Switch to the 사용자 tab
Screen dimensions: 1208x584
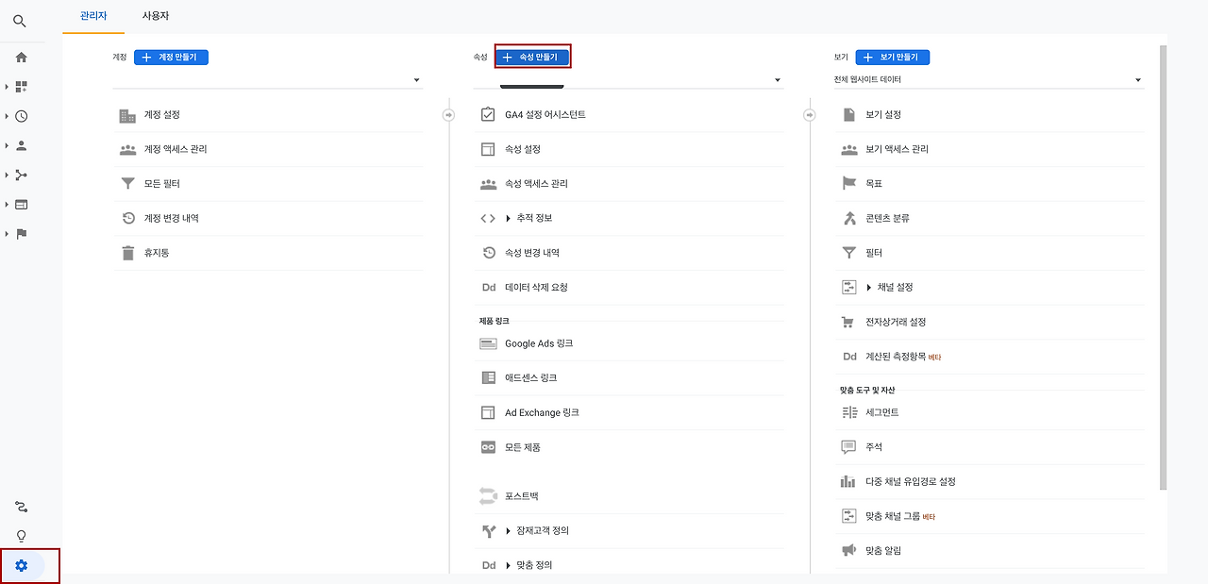pos(155,16)
